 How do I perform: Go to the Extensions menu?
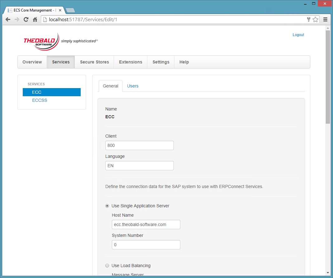131,62
